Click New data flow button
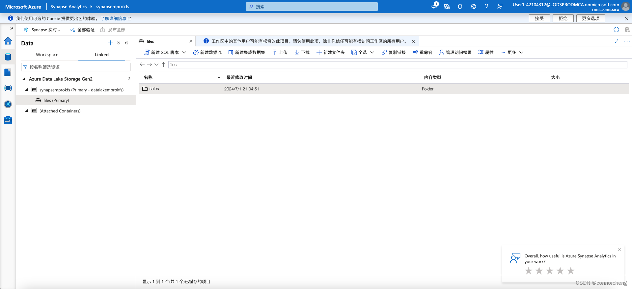 (x=207, y=52)
